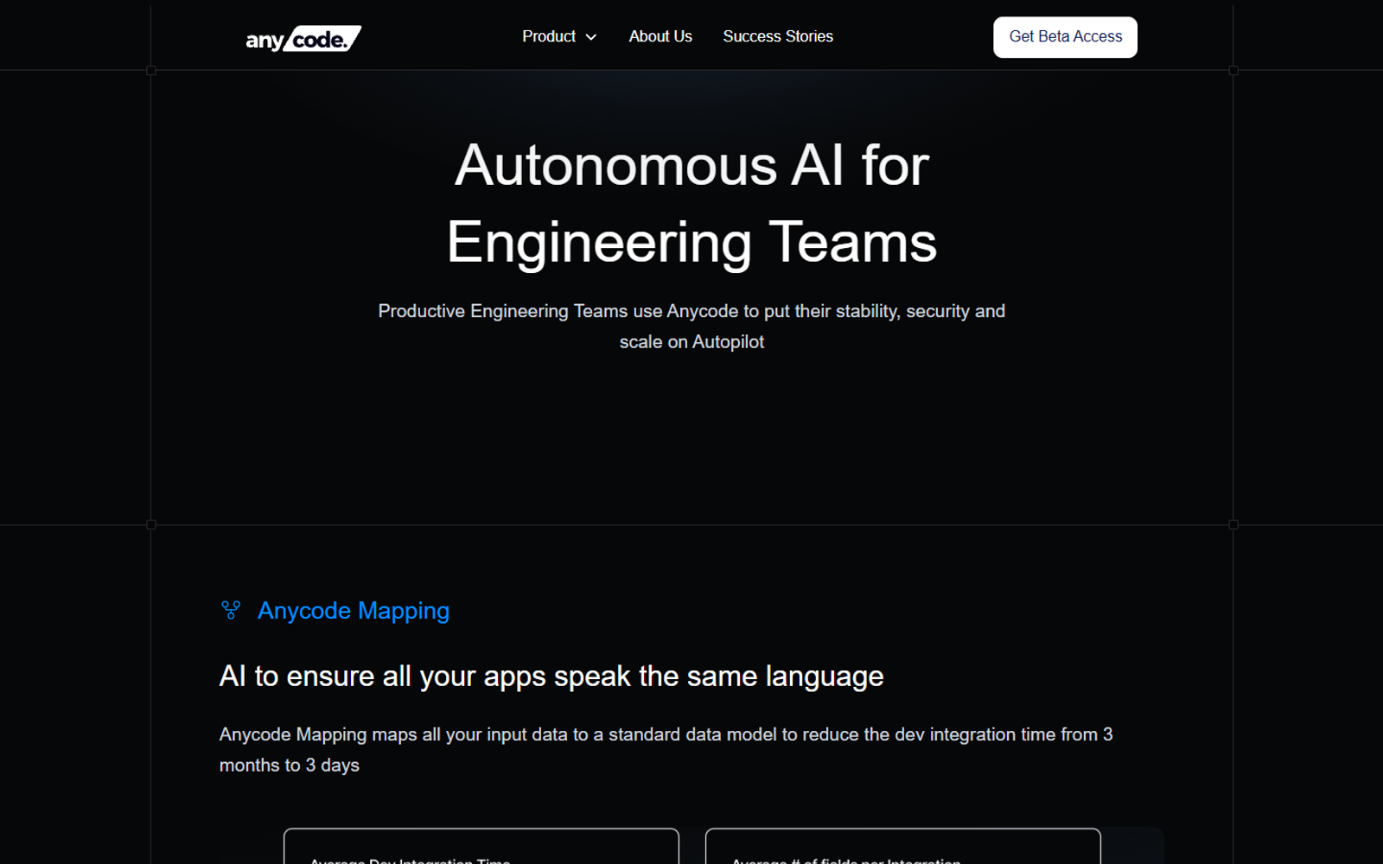The width and height of the screenshot is (1383, 864).
Task: Click the "AI to ensure all your apps" heading
Action: click(551, 676)
